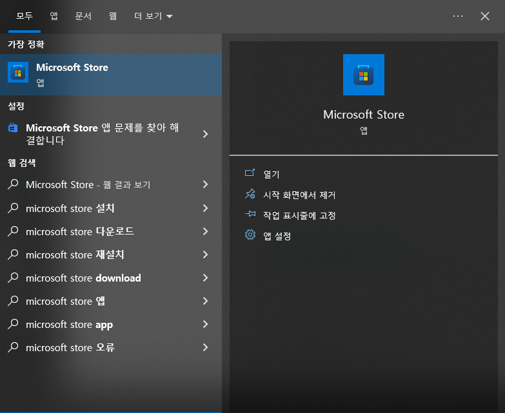Switch to the 웹 tab
The image size is (505, 413).
click(112, 16)
